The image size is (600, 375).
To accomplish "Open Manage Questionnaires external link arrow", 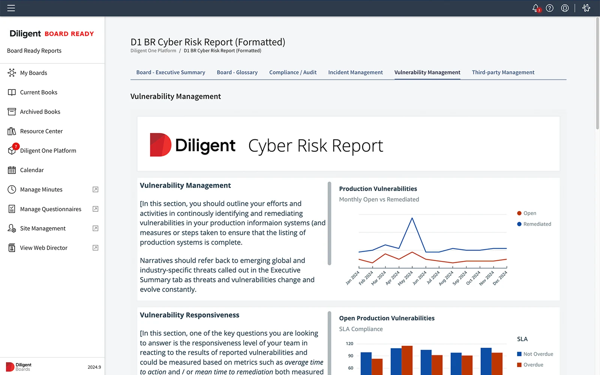I will pyautogui.click(x=96, y=209).
